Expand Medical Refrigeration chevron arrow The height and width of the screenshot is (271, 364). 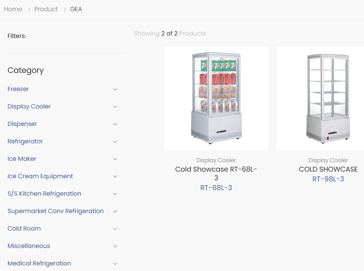pyautogui.click(x=115, y=264)
